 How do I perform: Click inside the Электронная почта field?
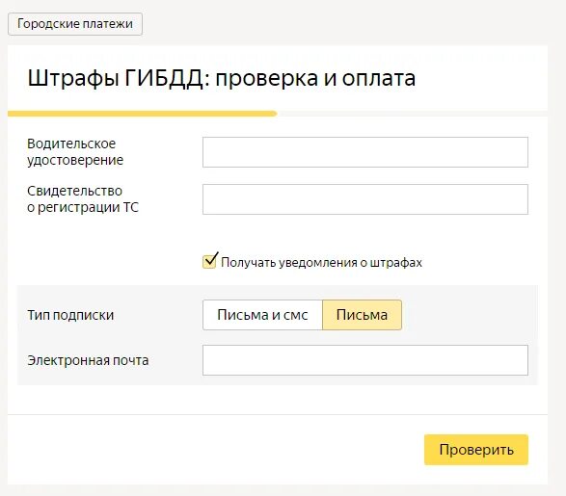(x=364, y=360)
